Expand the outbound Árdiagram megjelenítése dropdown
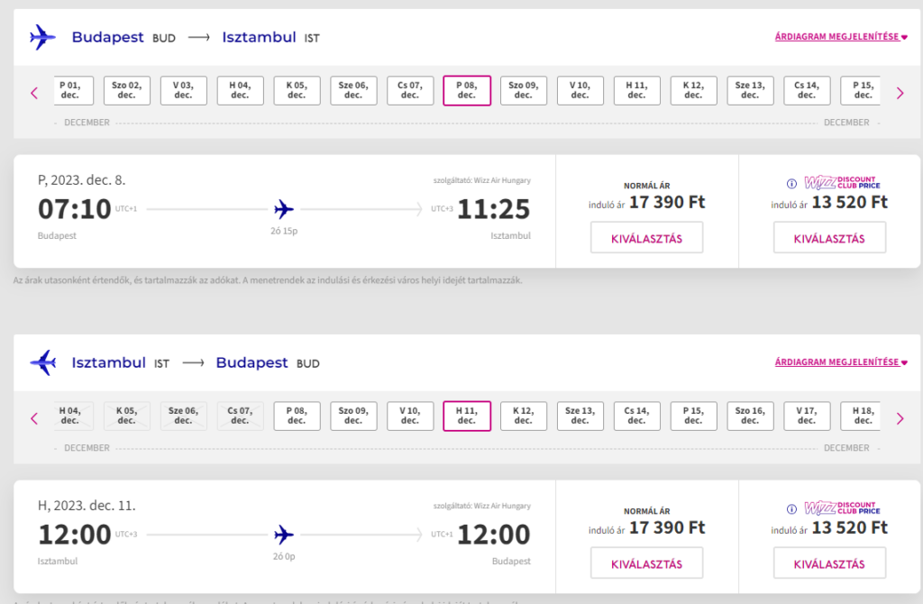 (841, 36)
